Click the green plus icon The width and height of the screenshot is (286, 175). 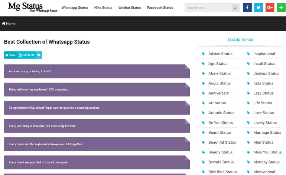point(281,8)
